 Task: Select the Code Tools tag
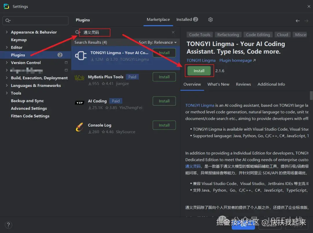(200, 35)
